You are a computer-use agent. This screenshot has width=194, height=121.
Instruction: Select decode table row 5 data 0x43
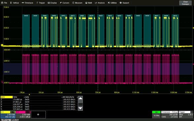[27, 109]
